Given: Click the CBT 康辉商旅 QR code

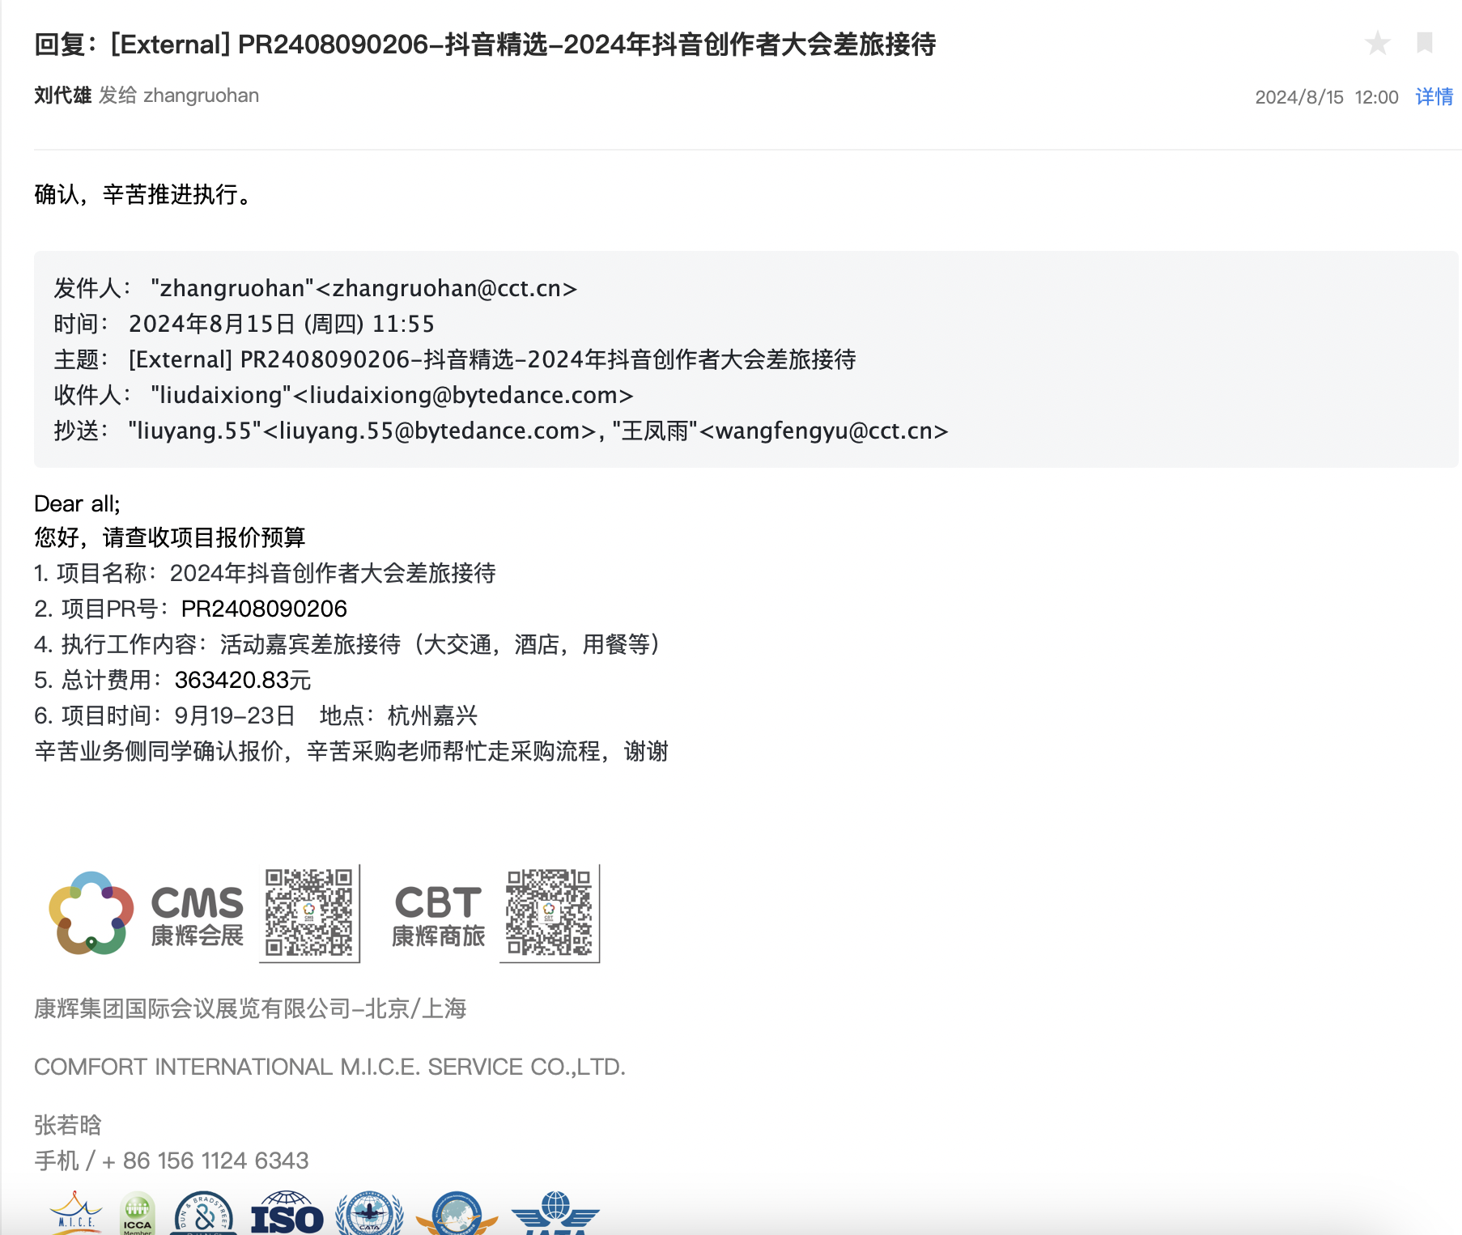Looking at the screenshot, I should pos(549,913).
